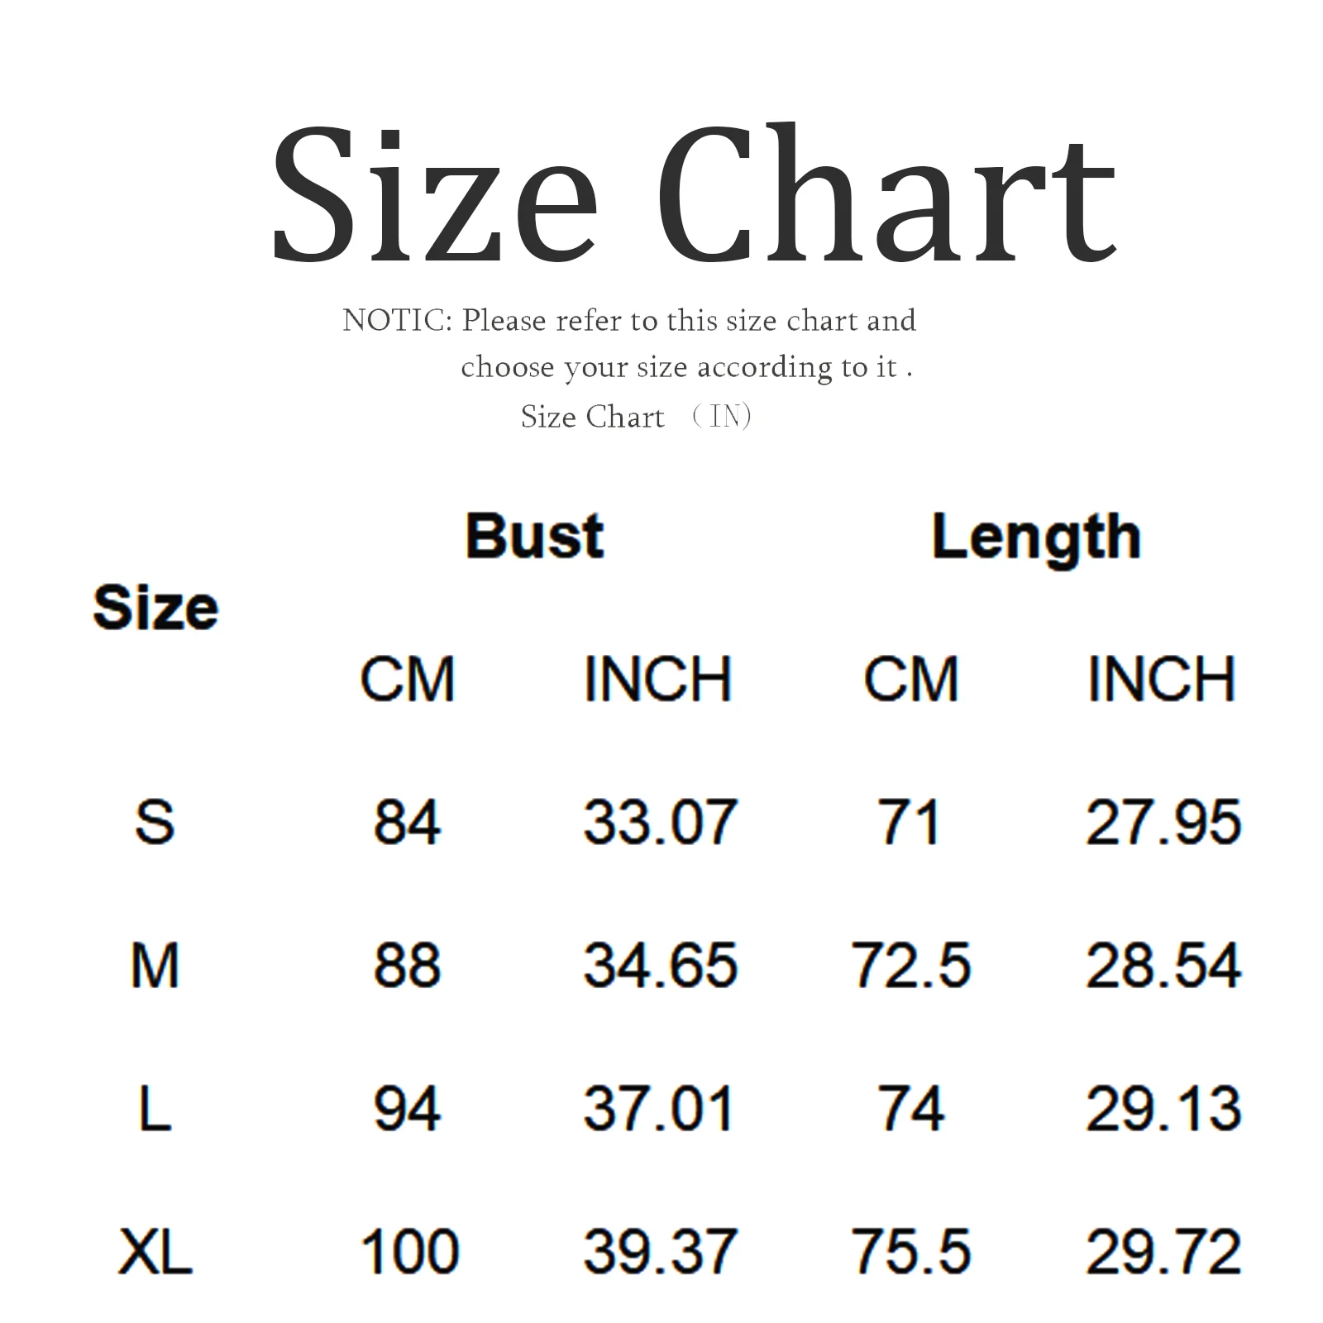Select the 100 bust value for XL
Image resolution: width=1323 pixels, height=1323 pixels.
pyautogui.click(x=409, y=1252)
